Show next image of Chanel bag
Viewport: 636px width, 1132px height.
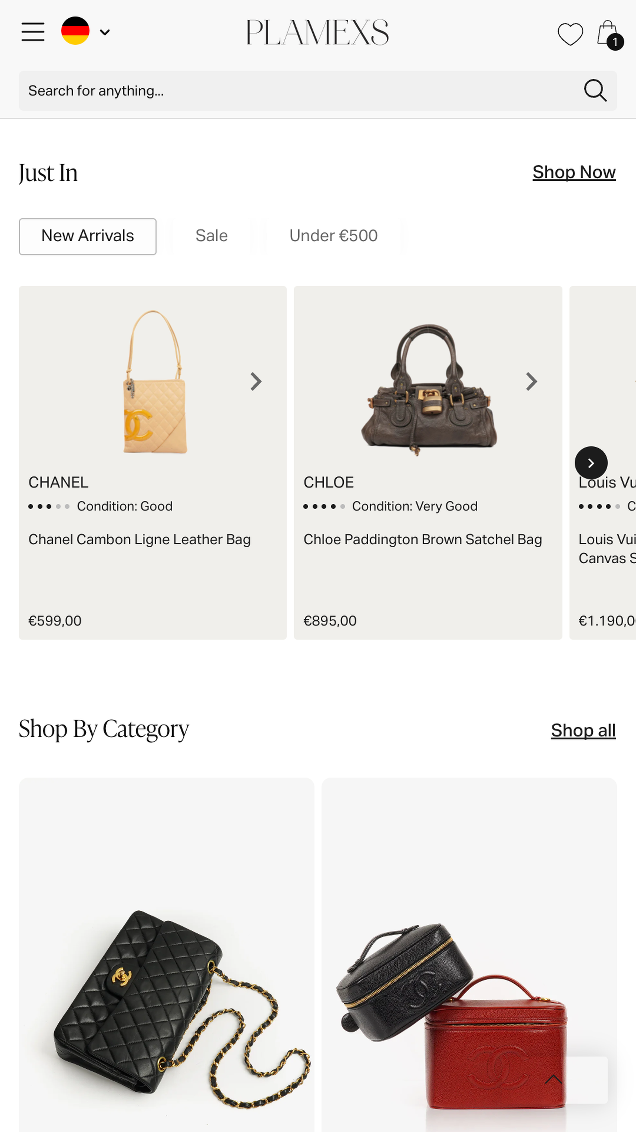coord(256,381)
